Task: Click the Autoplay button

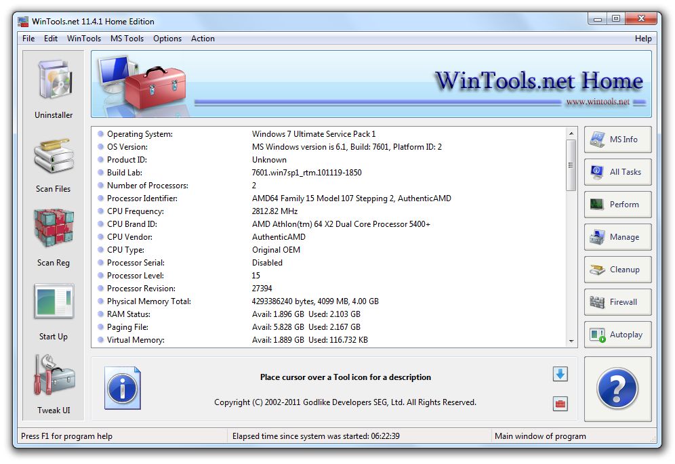Action: (617, 335)
